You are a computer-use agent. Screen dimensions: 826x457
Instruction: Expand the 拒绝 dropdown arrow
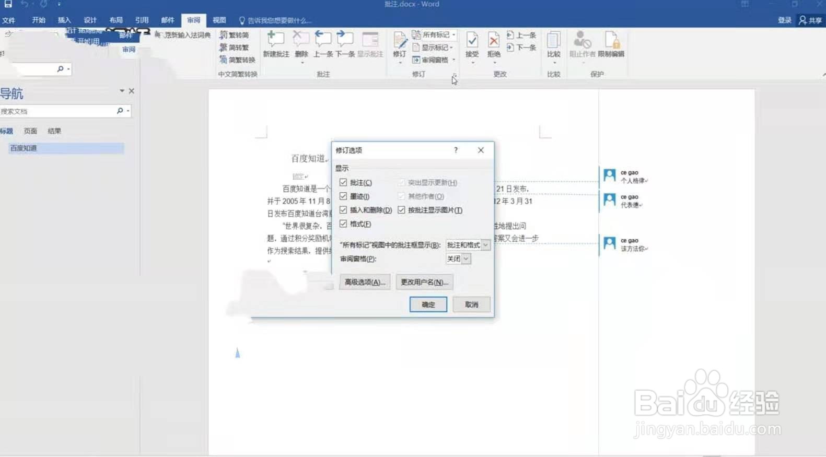coord(494,63)
